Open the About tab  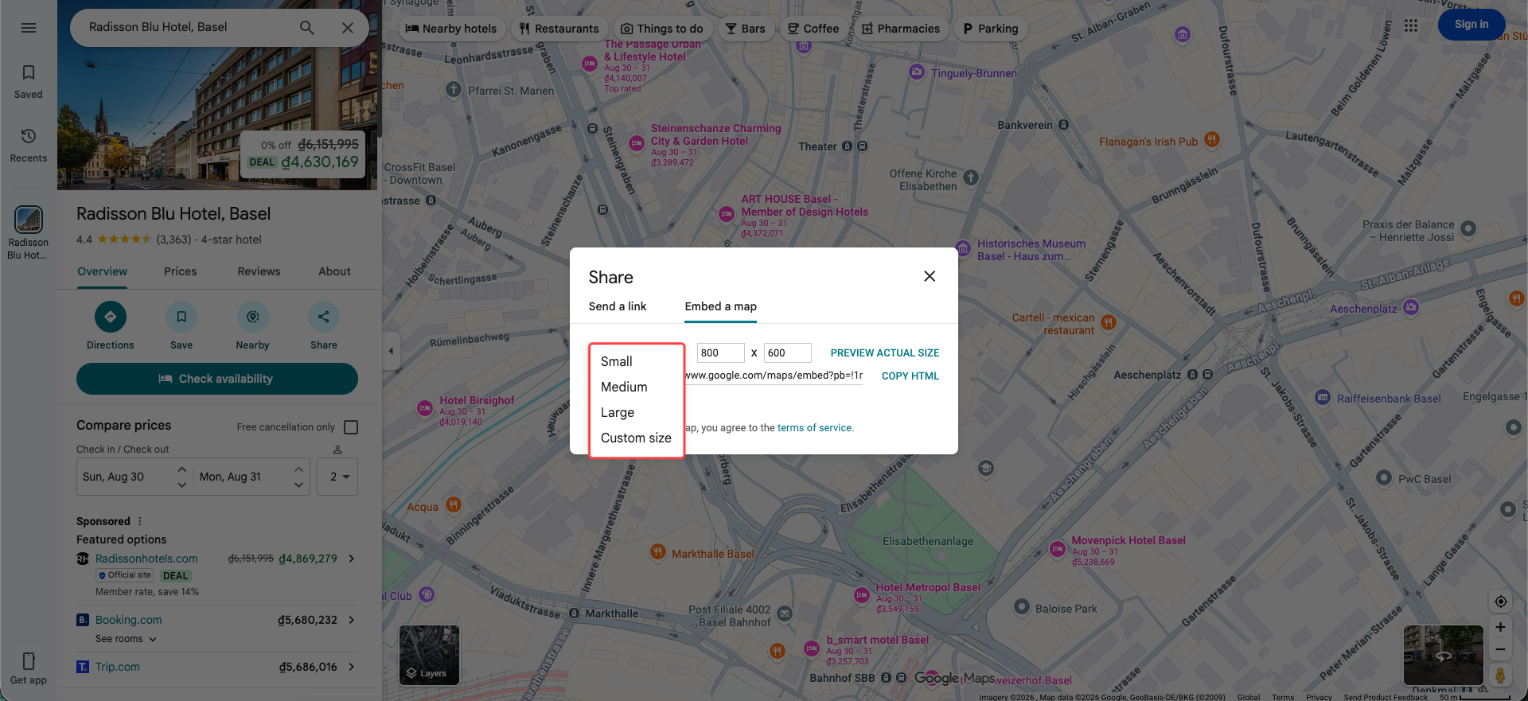[x=334, y=271]
